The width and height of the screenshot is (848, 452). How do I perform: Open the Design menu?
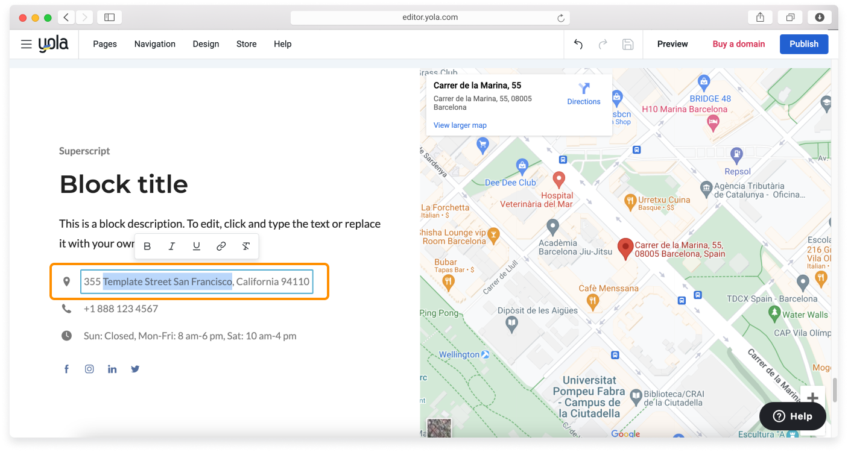pos(206,44)
